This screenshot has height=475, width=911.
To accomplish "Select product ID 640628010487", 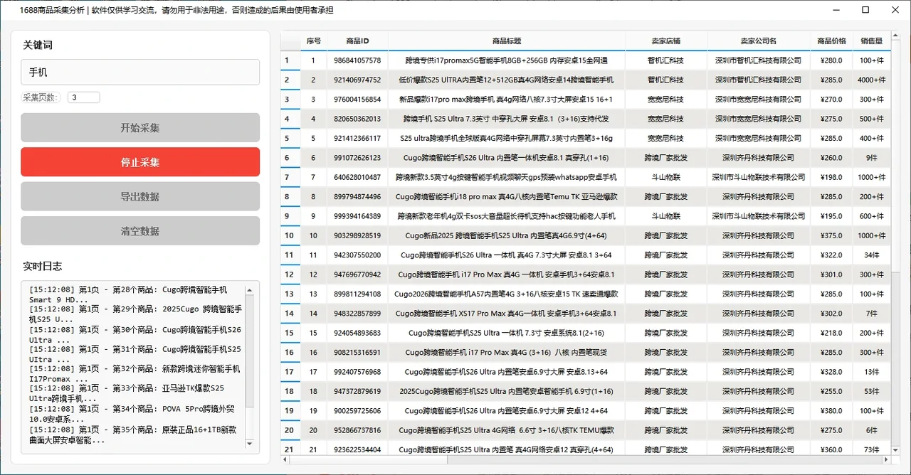I will tap(358, 177).
